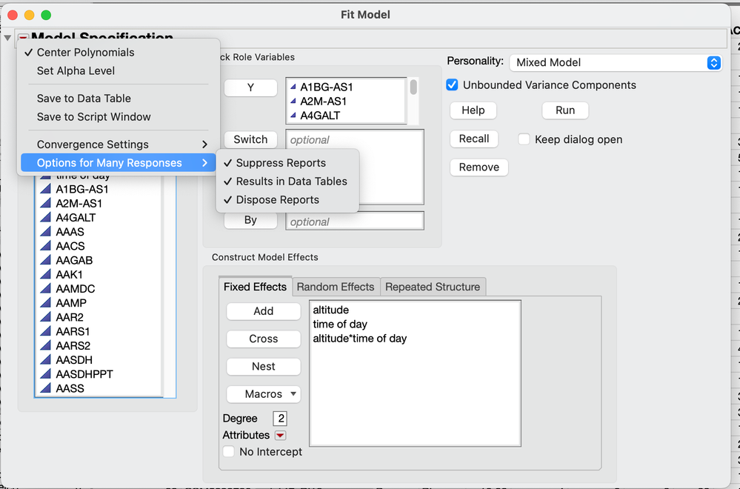Disable Unbounded Variance Components checkbox

point(453,85)
